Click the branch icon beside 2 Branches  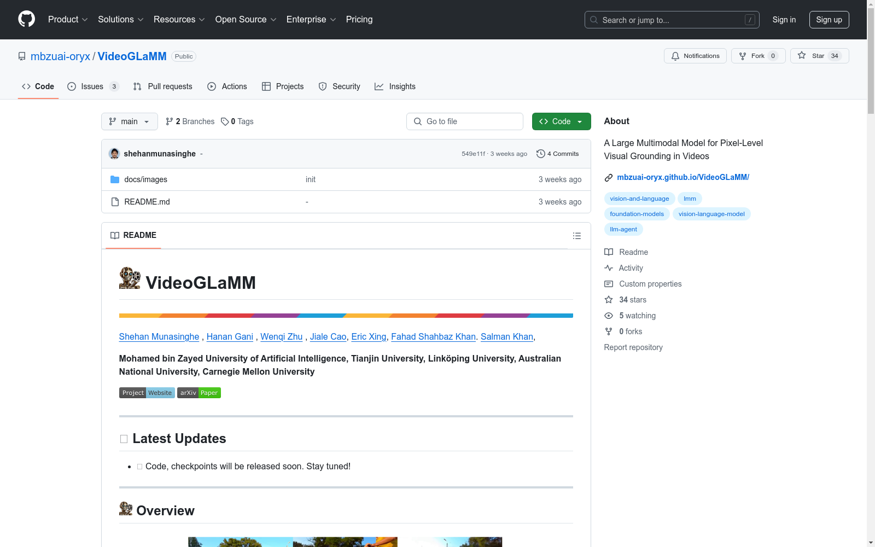pos(170,121)
